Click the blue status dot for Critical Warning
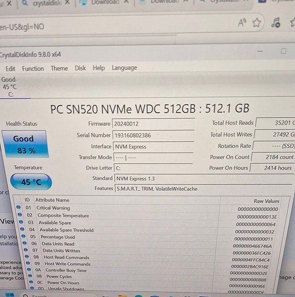This screenshot has height=297, width=295. [x=19, y=207]
